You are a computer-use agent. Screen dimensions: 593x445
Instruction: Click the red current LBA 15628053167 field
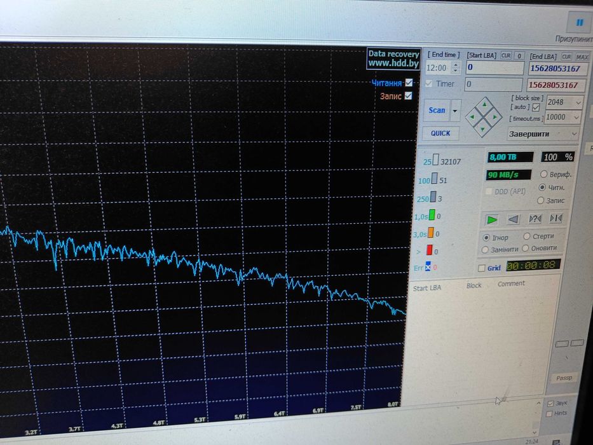[x=556, y=85]
